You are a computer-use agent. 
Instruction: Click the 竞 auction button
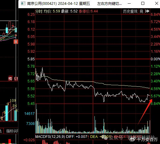pos(141,11)
